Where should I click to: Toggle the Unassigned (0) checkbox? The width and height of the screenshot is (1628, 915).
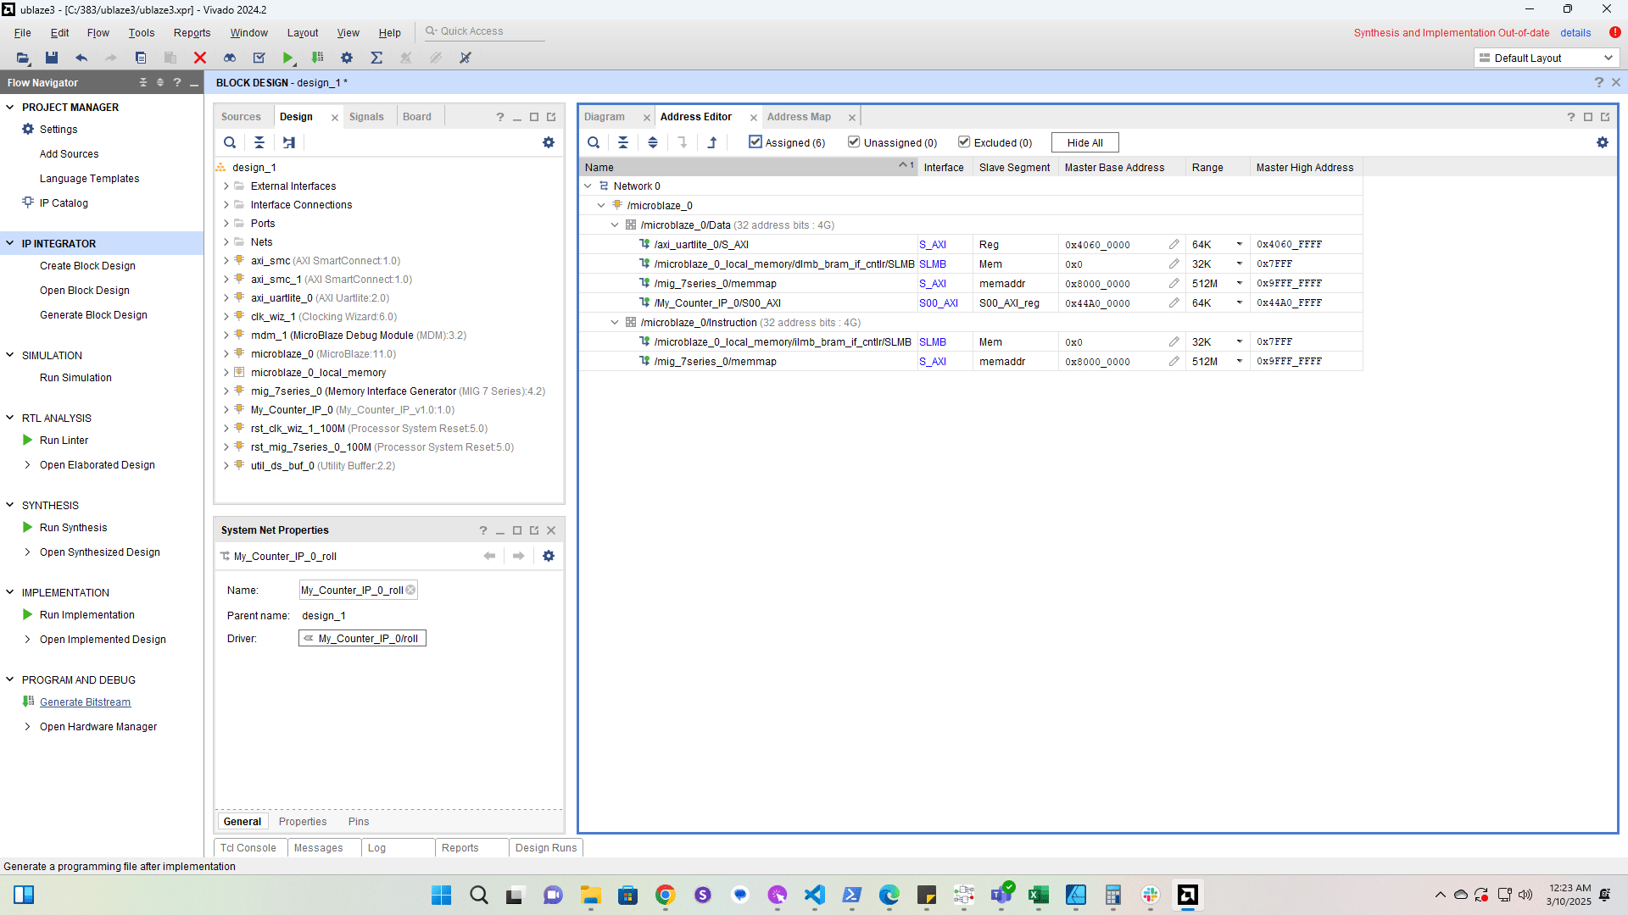tap(854, 142)
